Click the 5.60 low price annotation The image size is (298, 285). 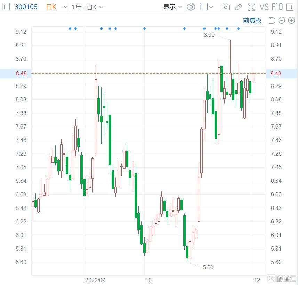[208, 267]
